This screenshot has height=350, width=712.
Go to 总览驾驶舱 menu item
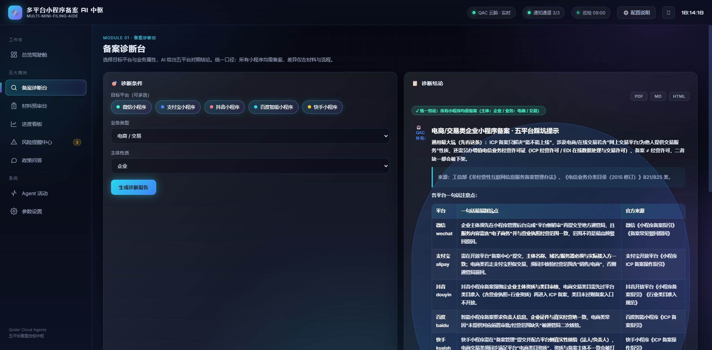point(46,55)
